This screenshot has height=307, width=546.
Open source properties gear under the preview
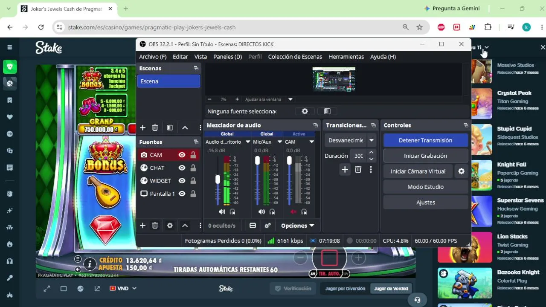(305, 111)
